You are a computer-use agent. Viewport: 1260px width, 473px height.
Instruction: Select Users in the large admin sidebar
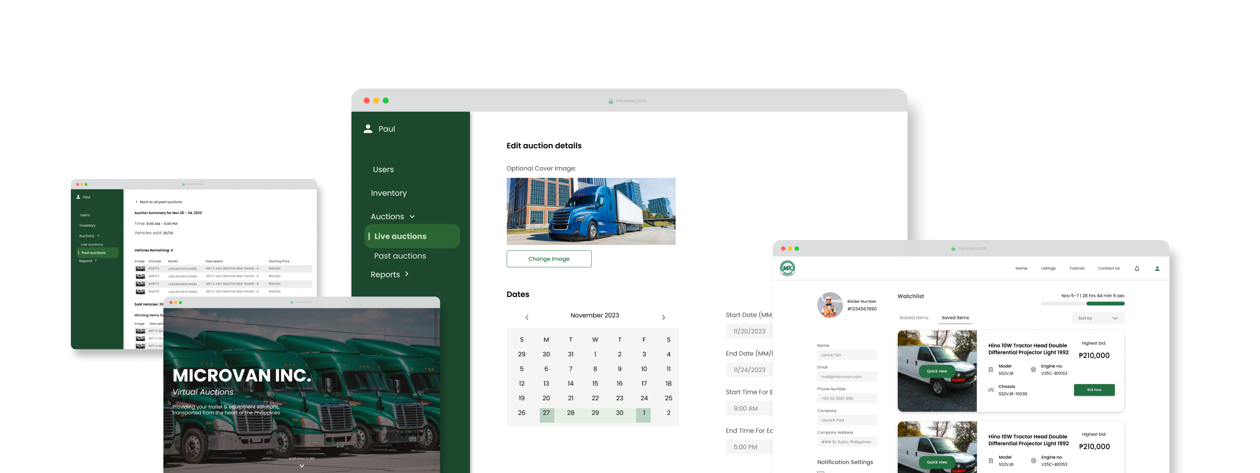[383, 170]
